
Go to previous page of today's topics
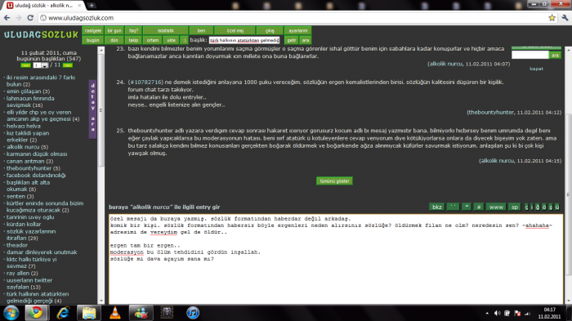pos(25,65)
